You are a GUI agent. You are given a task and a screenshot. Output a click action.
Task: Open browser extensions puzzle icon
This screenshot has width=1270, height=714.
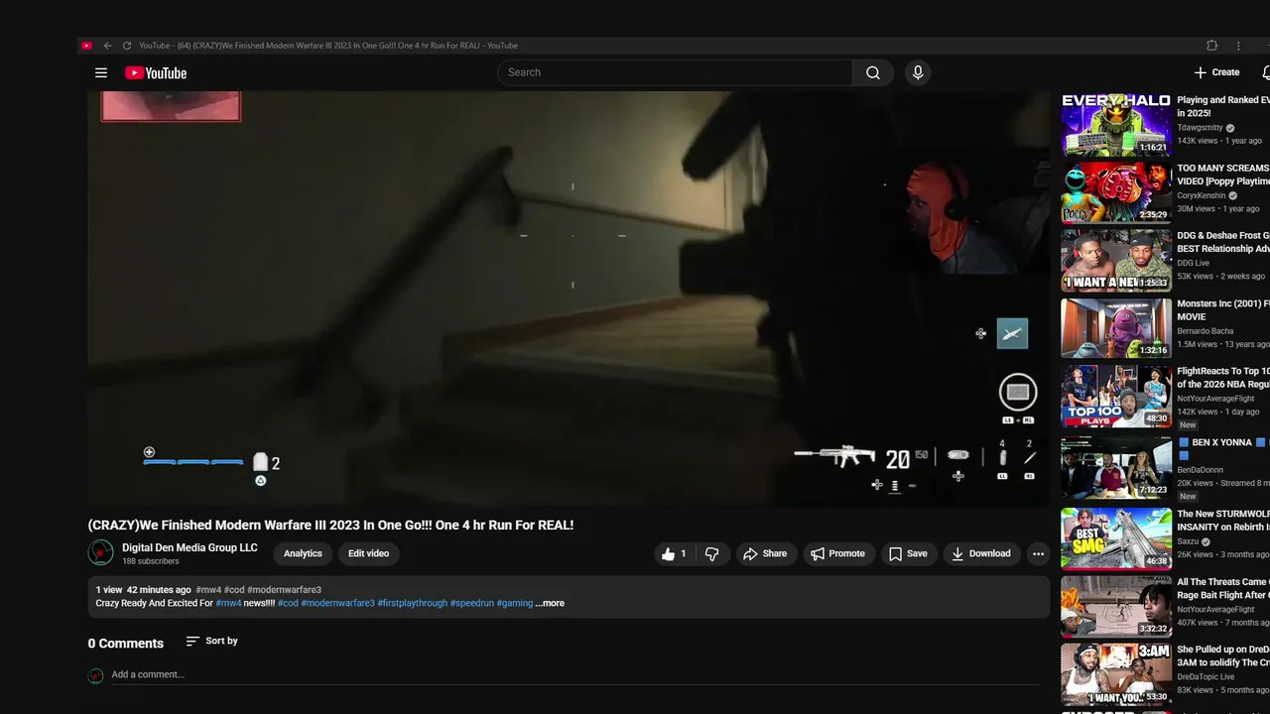[1211, 46]
